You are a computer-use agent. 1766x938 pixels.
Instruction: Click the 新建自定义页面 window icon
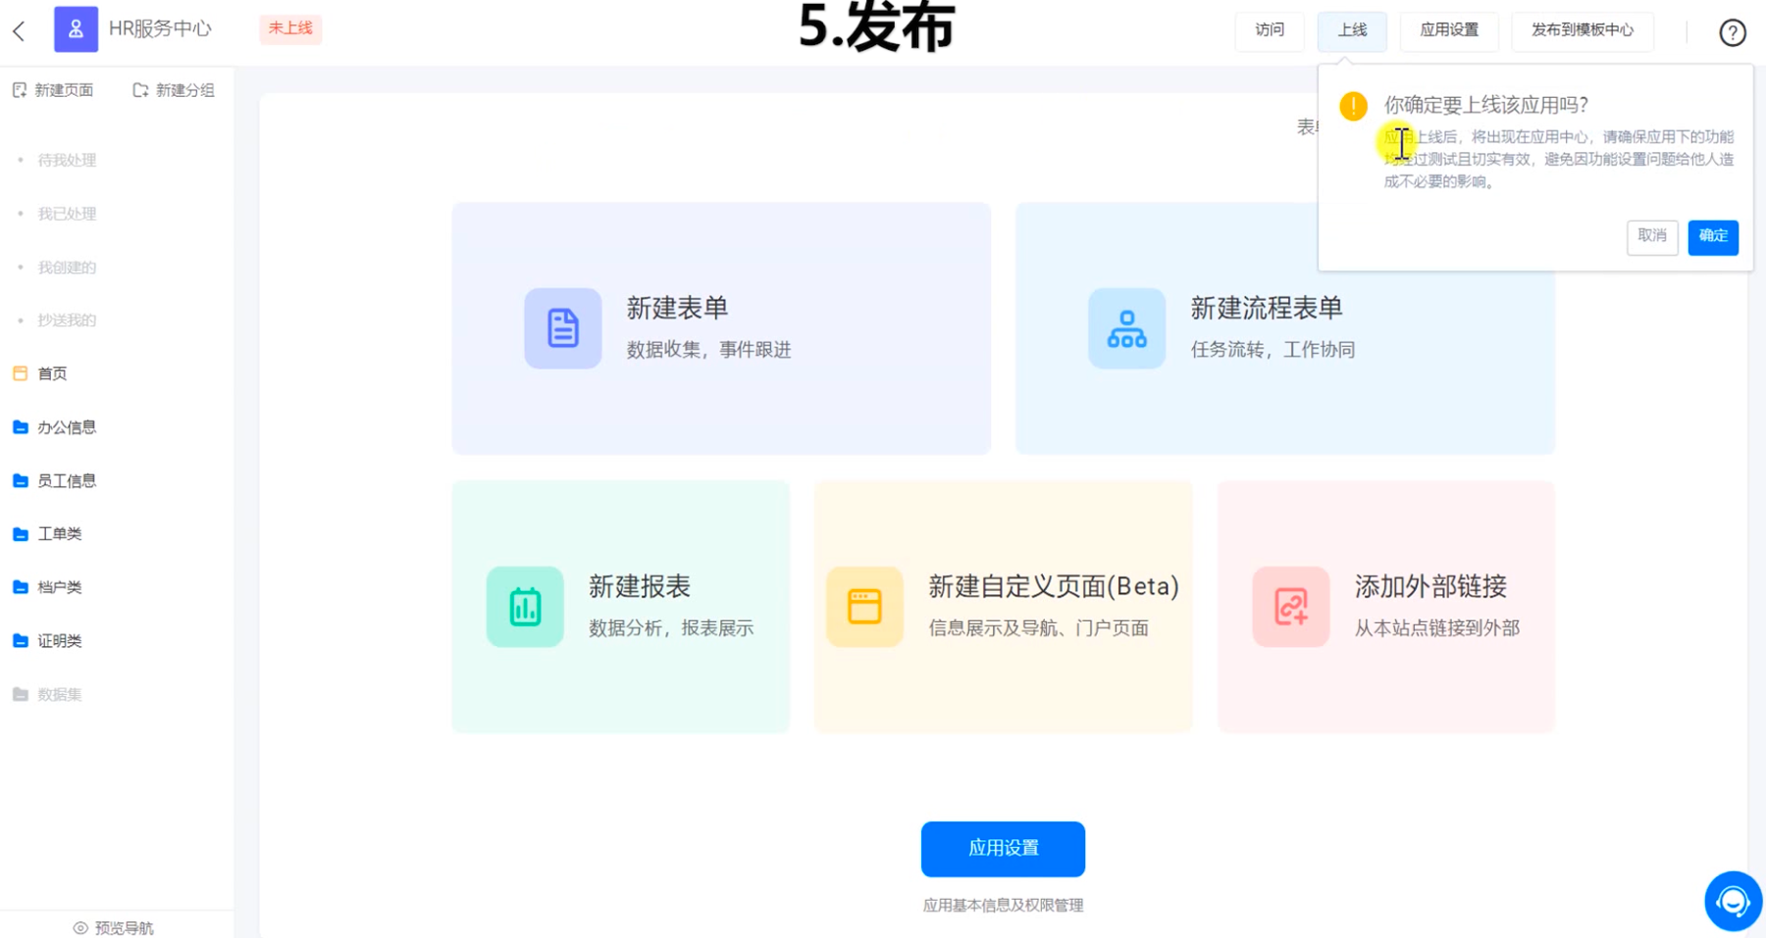pyautogui.click(x=864, y=607)
